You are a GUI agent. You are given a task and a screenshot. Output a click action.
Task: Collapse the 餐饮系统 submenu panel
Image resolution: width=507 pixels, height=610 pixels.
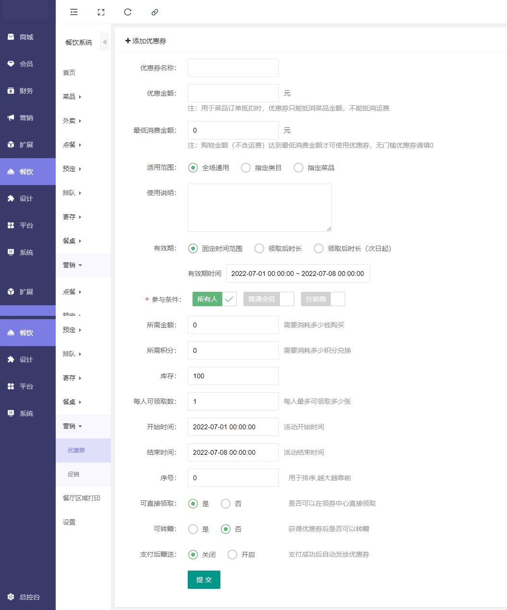click(x=105, y=42)
